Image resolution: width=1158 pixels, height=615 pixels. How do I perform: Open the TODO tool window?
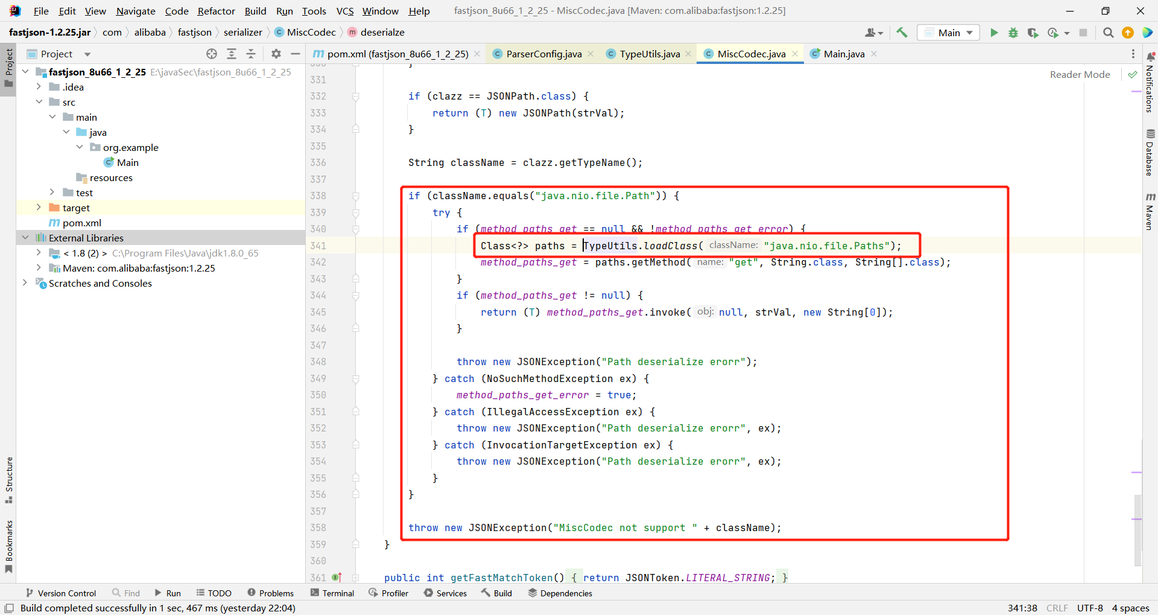[x=214, y=593]
